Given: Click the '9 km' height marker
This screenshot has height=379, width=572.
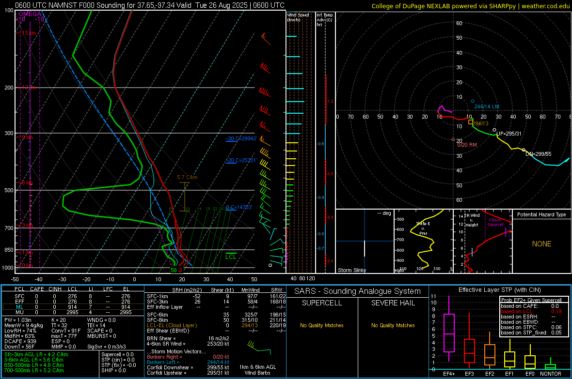Looking at the screenshot, I should (27, 137).
